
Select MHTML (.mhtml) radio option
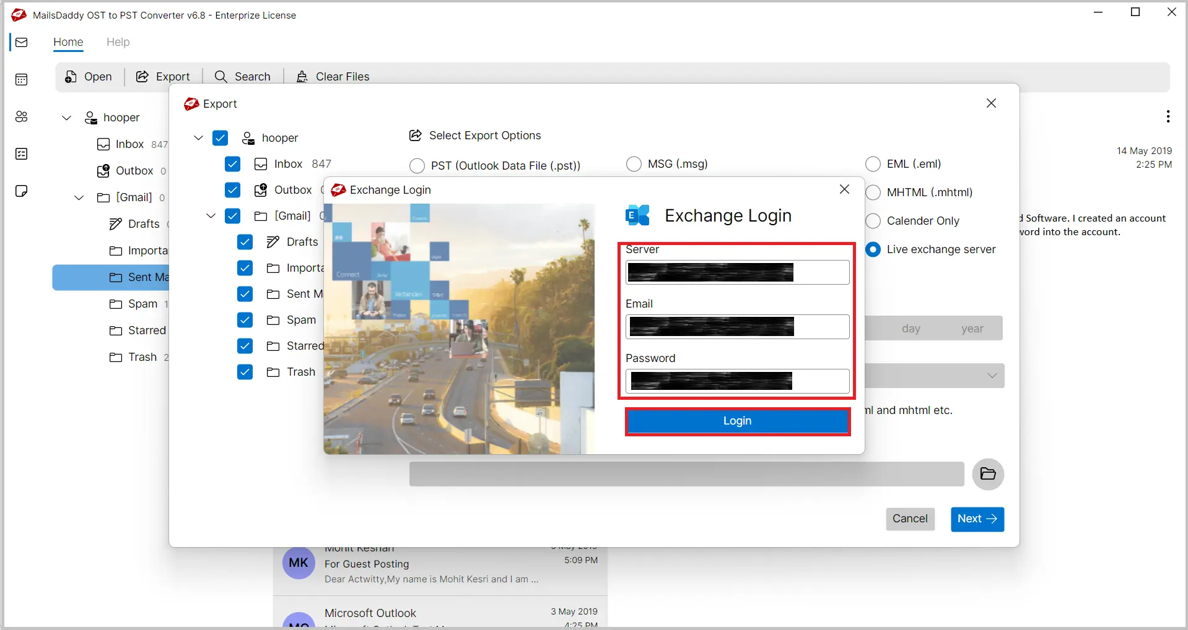[x=873, y=192]
